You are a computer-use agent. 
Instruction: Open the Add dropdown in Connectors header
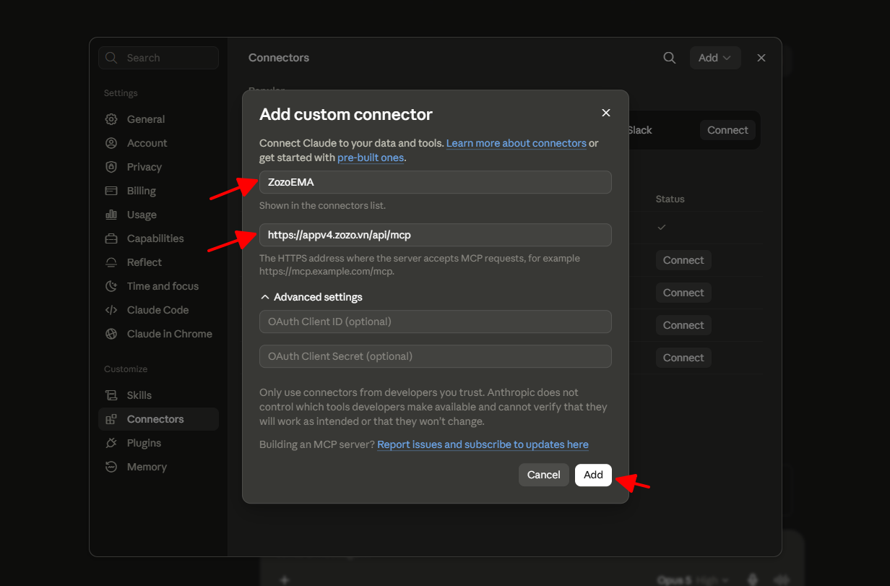(x=715, y=58)
